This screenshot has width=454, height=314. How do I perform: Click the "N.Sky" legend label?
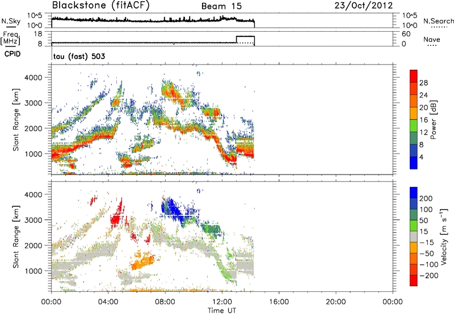point(11,21)
